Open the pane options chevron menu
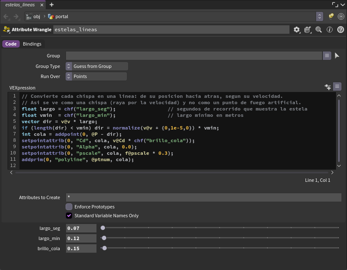The width and height of the screenshot is (347, 270). tap(343, 5)
